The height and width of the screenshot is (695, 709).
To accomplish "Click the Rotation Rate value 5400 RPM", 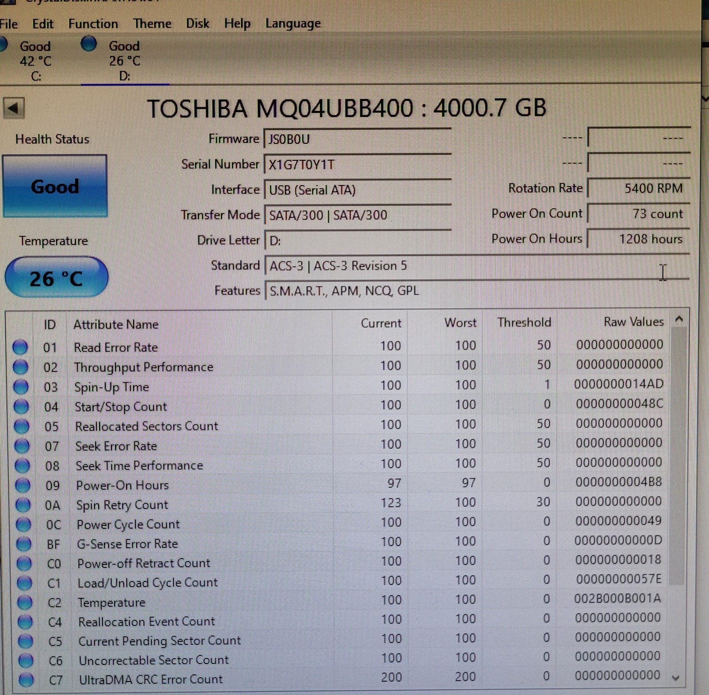I will point(639,188).
